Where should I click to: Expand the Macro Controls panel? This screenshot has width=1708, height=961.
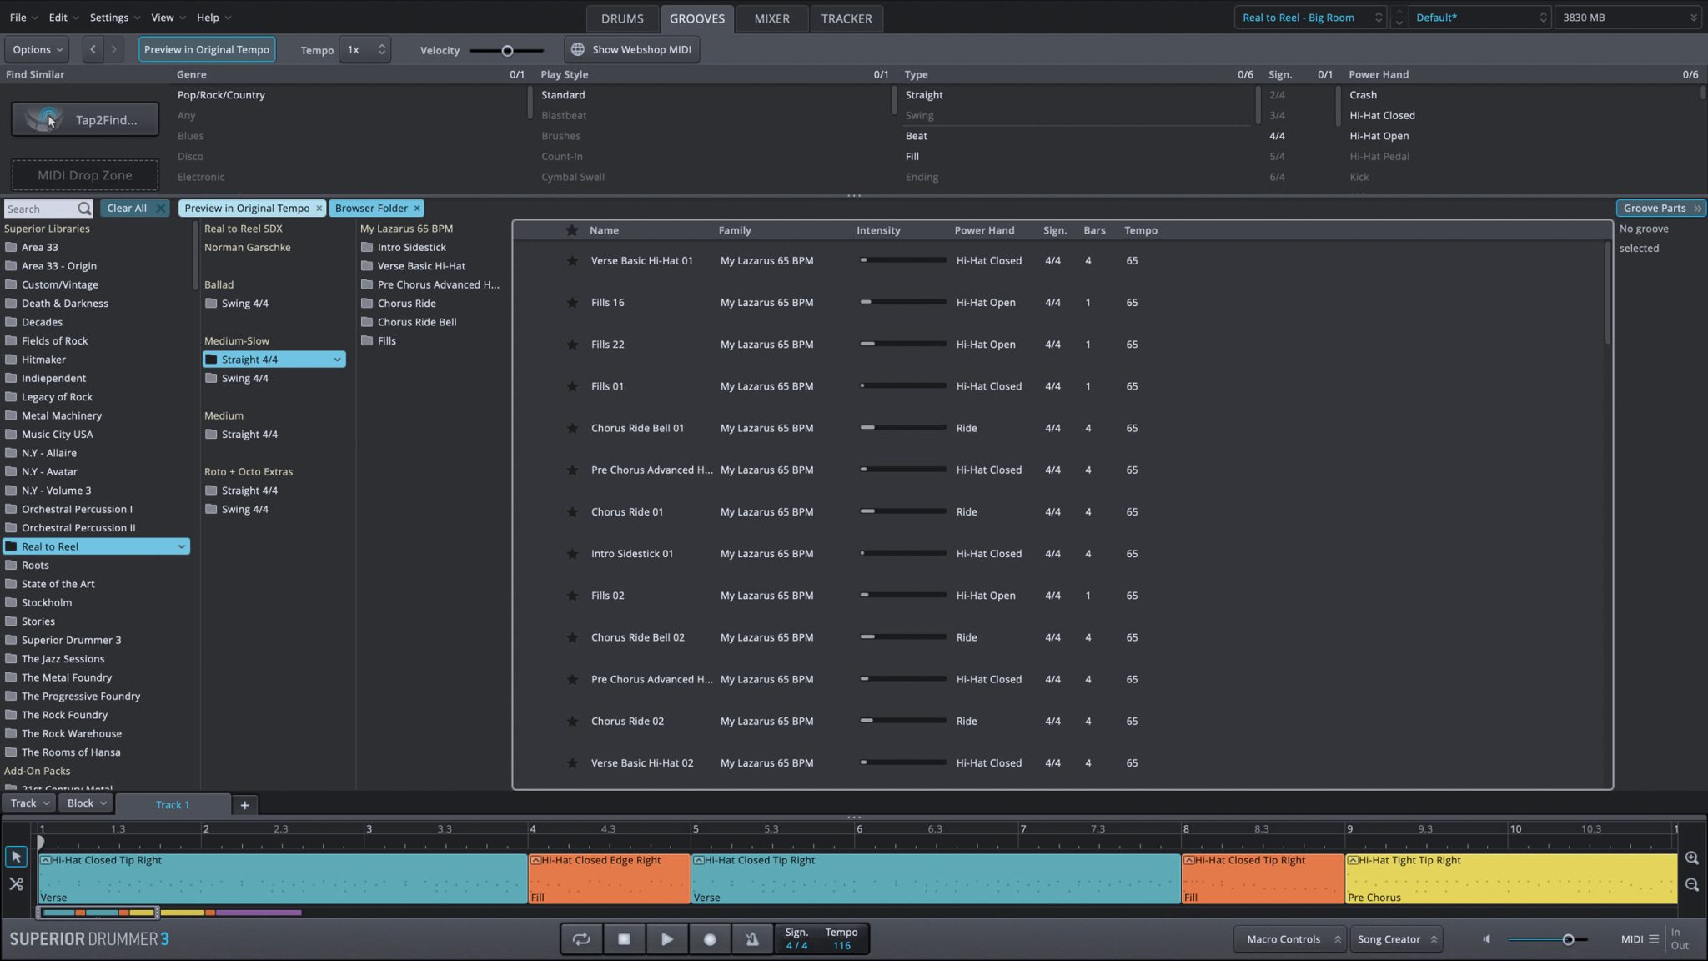pyautogui.click(x=1289, y=939)
